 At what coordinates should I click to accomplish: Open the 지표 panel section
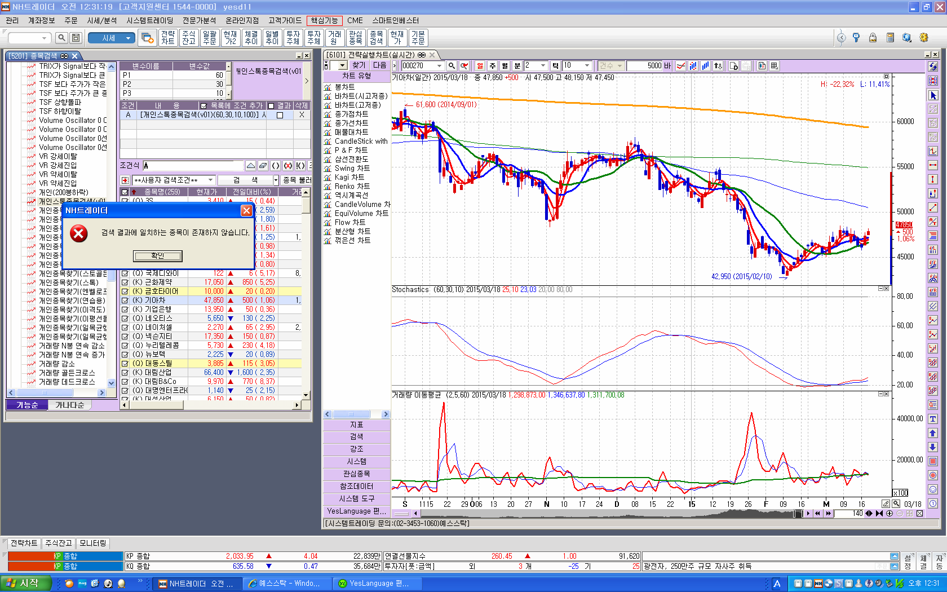(x=356, y=425)
